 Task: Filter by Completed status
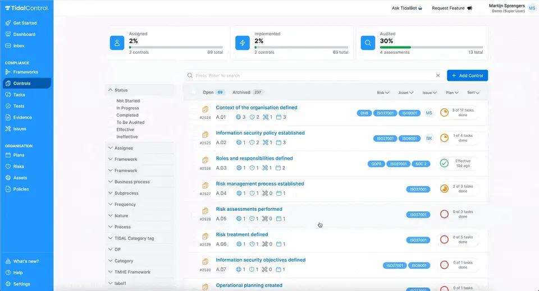(x=127, y=116)
